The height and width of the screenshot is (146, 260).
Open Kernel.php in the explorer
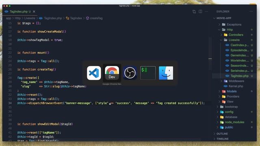point(236,86)
